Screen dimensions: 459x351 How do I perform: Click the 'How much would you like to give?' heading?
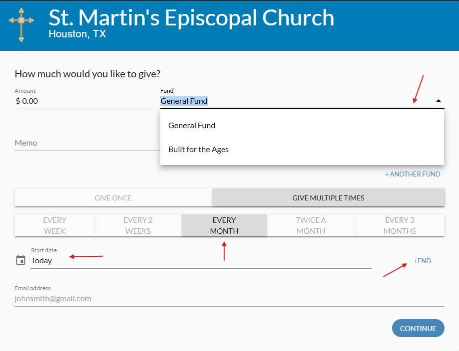click(87, 74)
